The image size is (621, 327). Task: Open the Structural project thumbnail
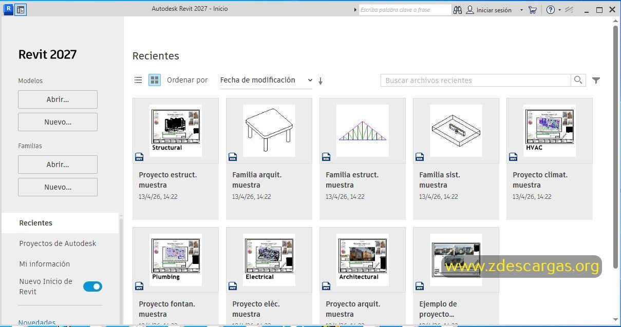pyautogui.click(x=176, y=131)
